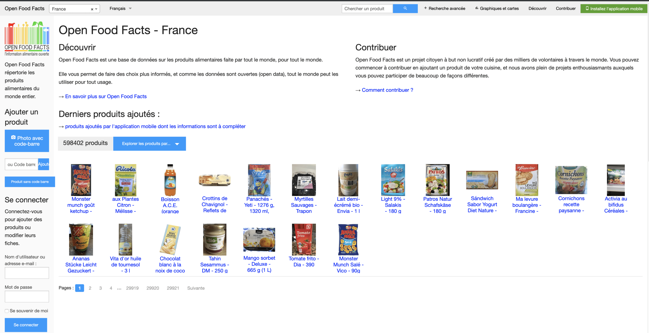The height and width of the screenshot is (333, 649).
Task: Click 'Monster munch goût ketchup' product name link
Action: 81,205
